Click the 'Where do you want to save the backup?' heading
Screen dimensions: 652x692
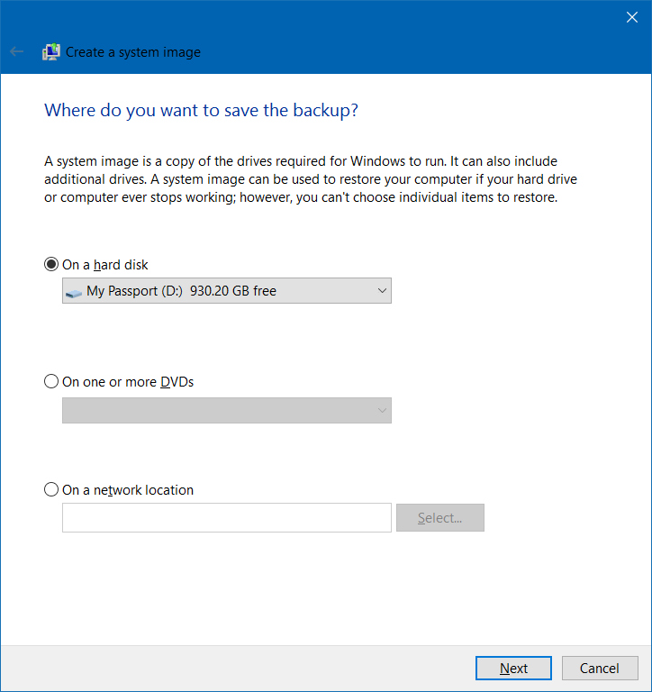(x=202, y=111)
